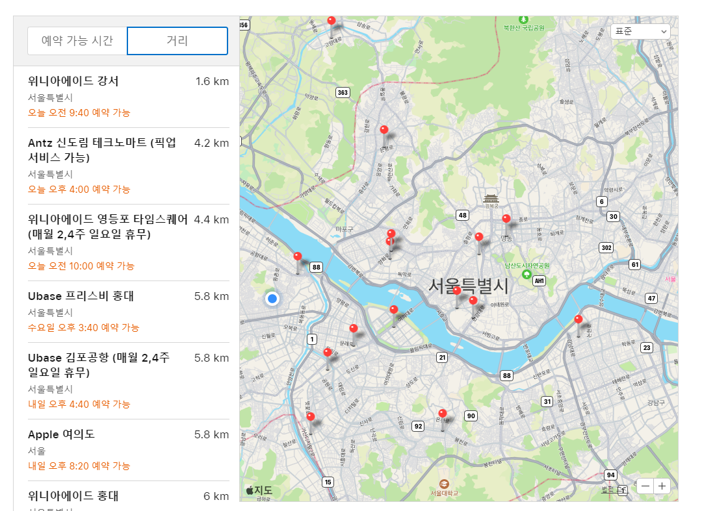Click the AH1 highway shield on map

pos(539,280)
